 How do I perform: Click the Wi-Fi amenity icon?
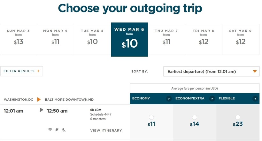[x=50, y=129]
